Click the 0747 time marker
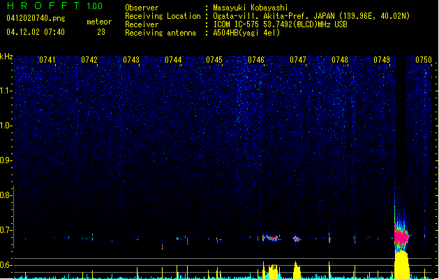Screen dimensions: 439x279 [298, 60]
